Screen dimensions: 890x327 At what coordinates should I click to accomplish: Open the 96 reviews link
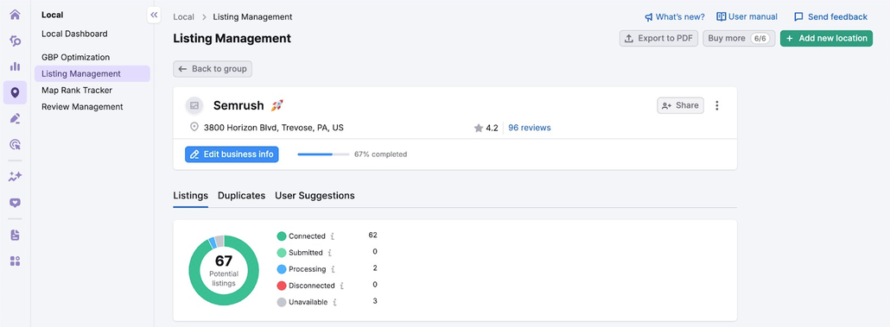tap(529, 128)
